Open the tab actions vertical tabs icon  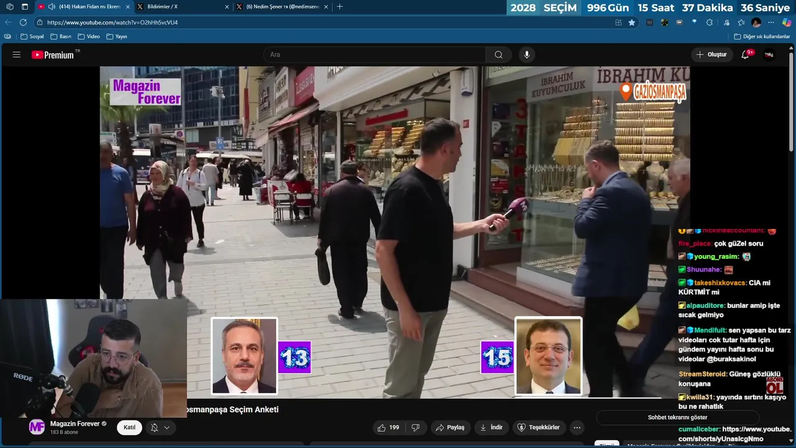pos(24,6)
